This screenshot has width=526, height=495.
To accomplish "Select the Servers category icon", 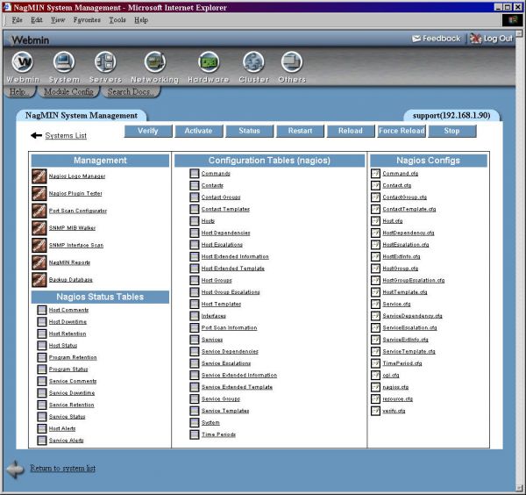I will [105, 63].
